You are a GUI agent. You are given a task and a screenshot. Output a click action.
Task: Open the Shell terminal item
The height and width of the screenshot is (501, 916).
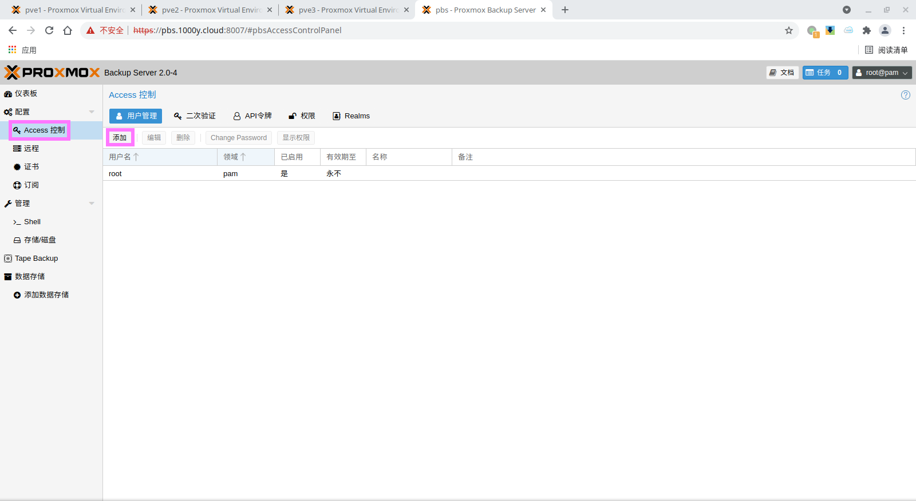(x=31, y=222)
